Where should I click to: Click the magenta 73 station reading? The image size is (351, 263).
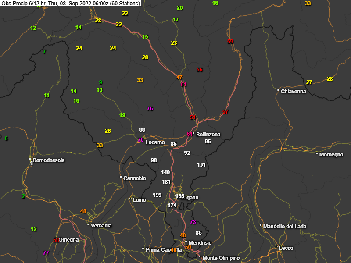point(193,222)
